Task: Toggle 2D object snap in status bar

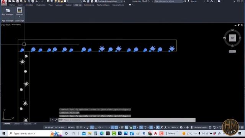Action: [116, 128]
